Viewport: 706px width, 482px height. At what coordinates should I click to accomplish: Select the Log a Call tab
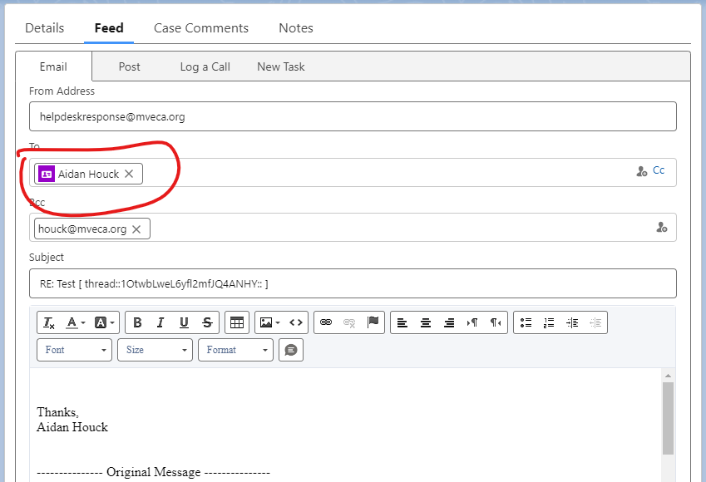tap(205, 66)
